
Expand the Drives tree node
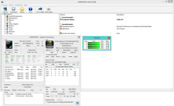coord(5,28)
